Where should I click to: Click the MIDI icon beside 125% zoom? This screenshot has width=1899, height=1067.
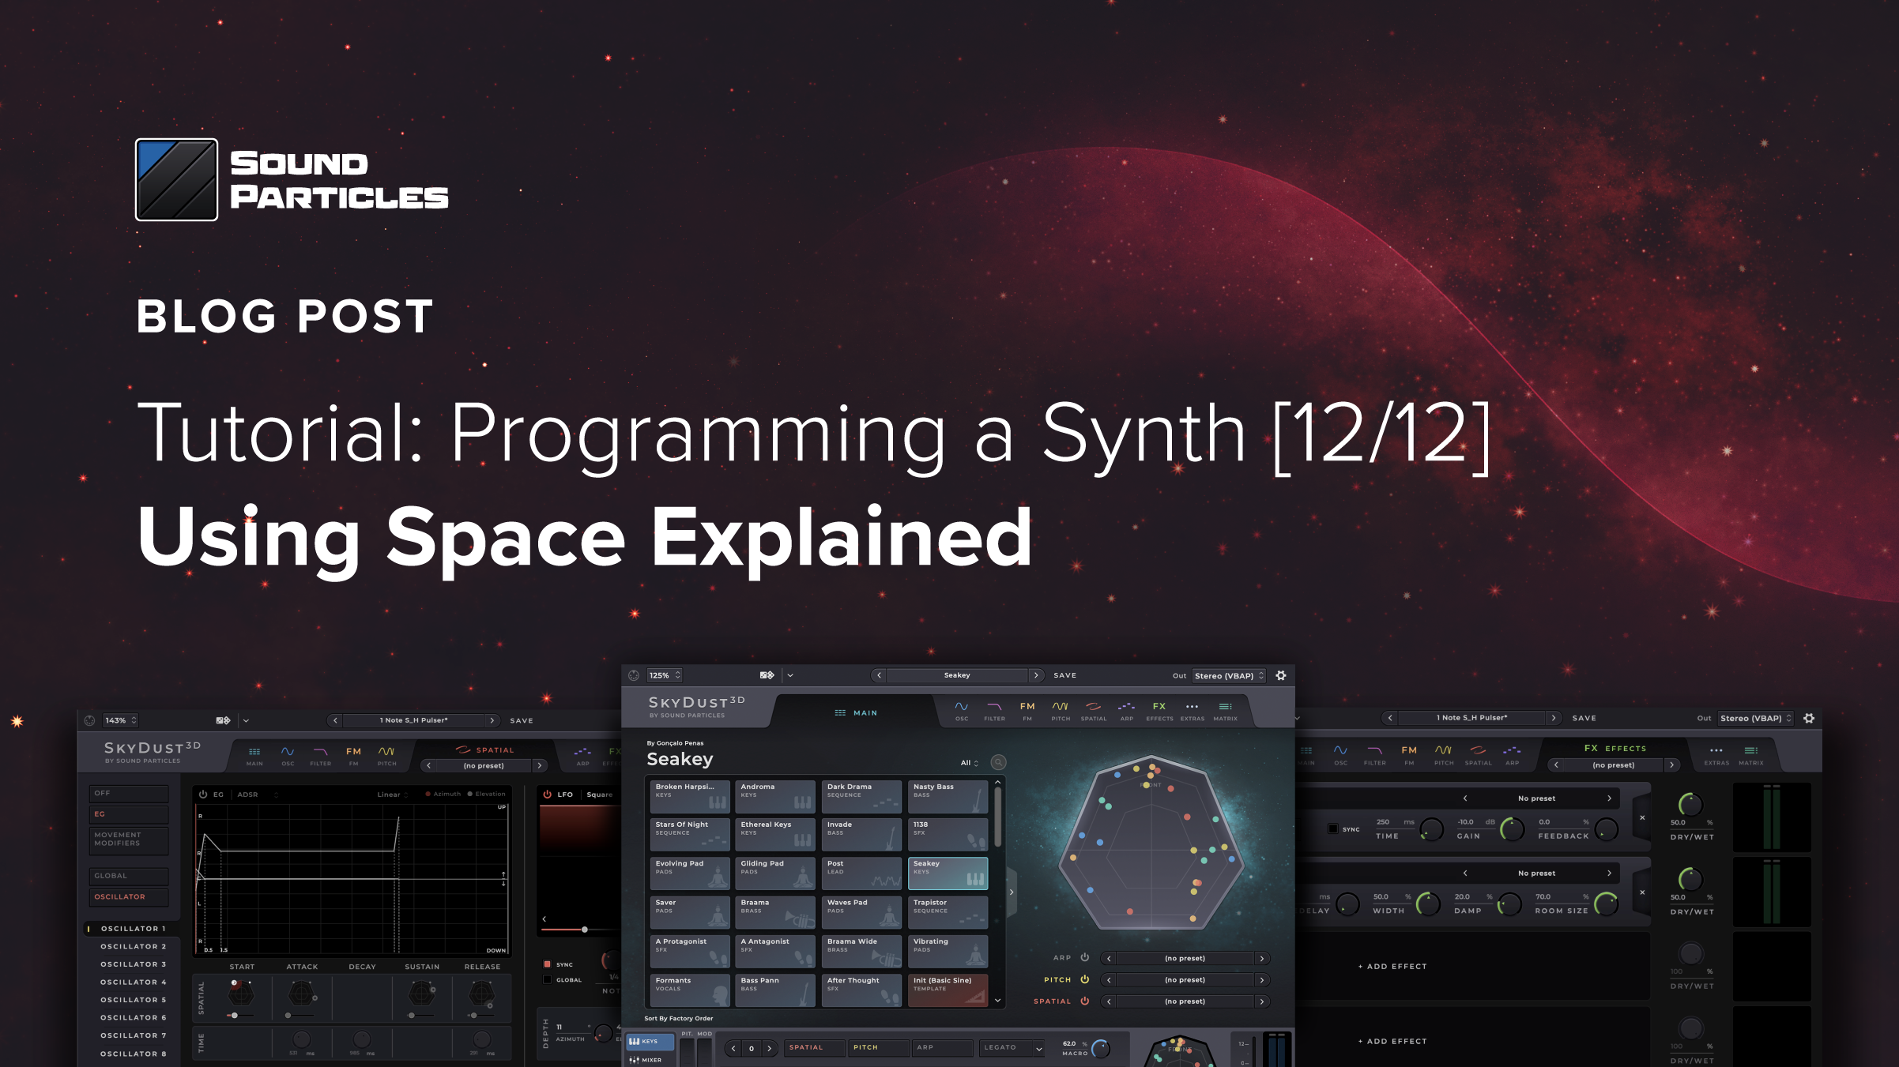[634, 675]
